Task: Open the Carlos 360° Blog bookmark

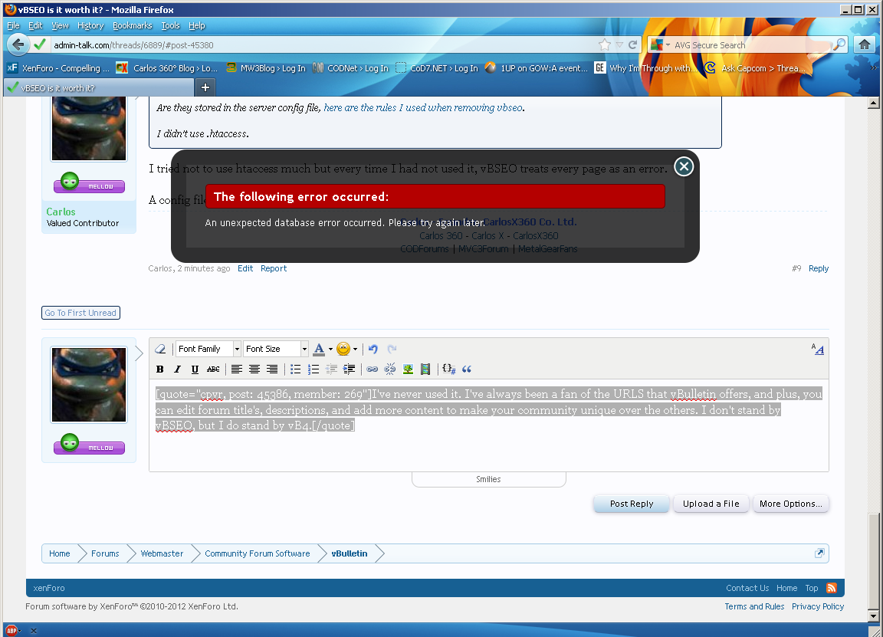Action: [x=167, y=68]
